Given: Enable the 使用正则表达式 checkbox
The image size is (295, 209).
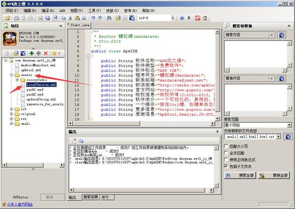Looking at the screenshot, I should point(226,160).
